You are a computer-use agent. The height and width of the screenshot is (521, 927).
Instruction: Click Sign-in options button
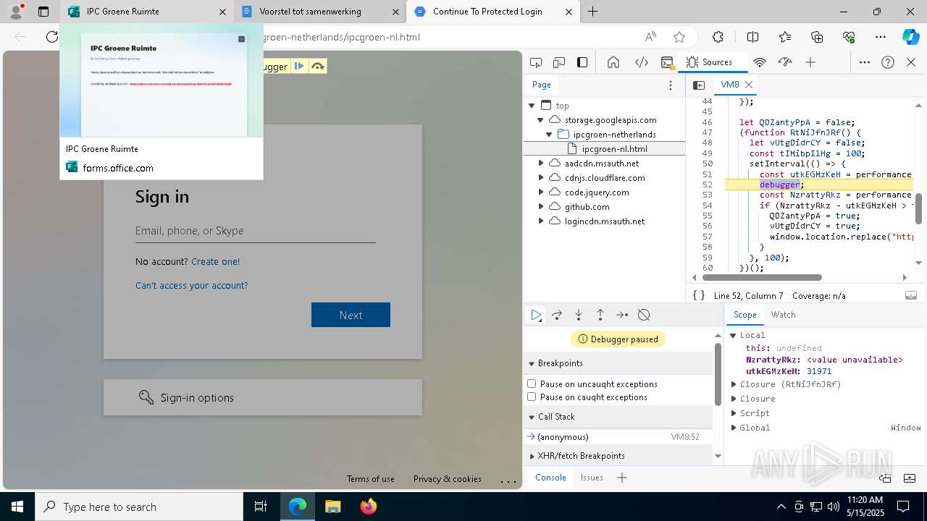(x=263, y=397)
